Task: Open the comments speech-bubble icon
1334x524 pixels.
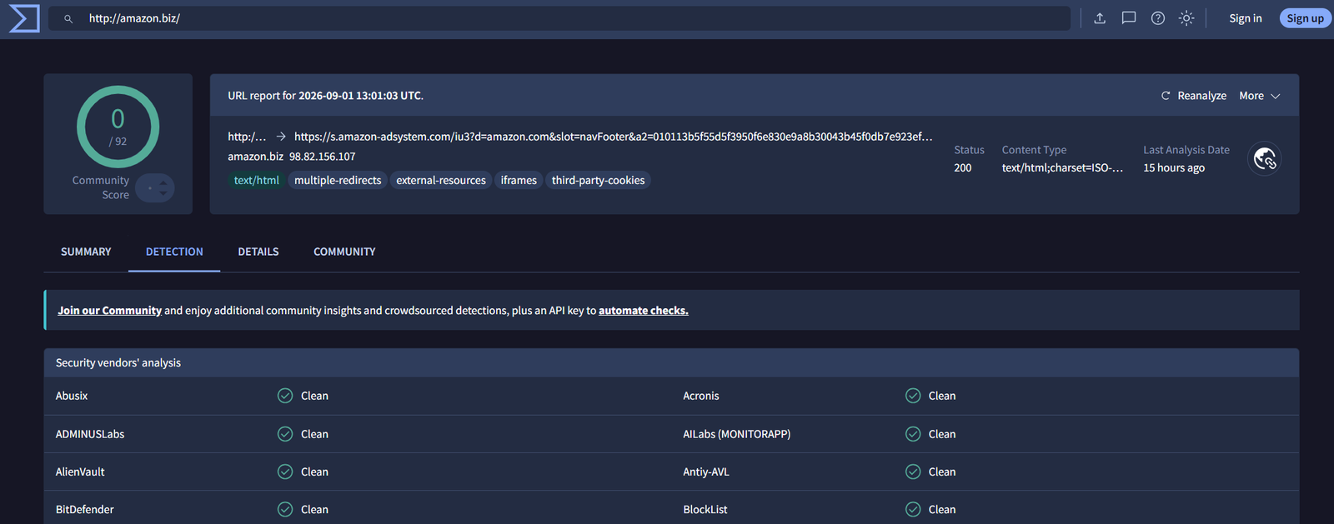Action: [x=1129, y=18]
